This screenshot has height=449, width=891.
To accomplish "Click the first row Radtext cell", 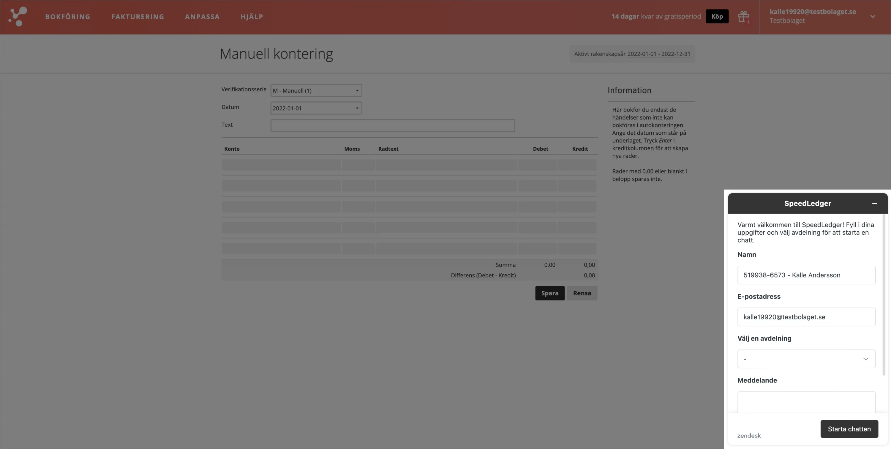I will point(446,165).
